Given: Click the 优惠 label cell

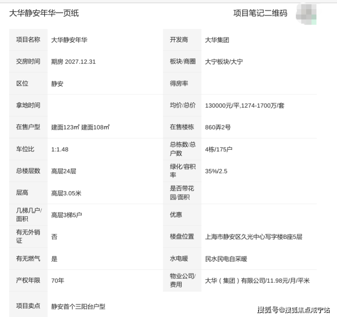Looking at the screenshot, I should point(182,214).
